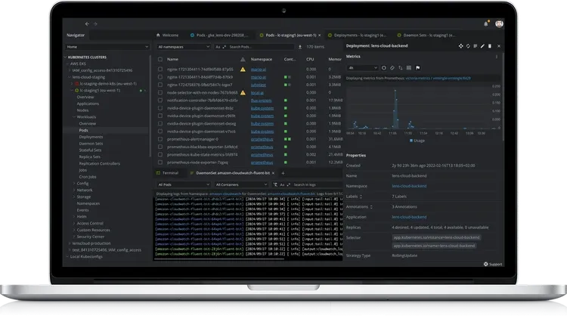Click the sort arrows icon in Metrics toolbar

point(400,67)
